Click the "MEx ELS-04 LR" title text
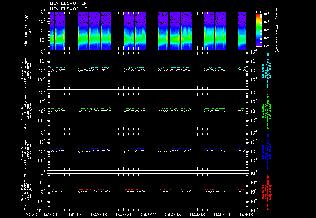 click(68, 3)
